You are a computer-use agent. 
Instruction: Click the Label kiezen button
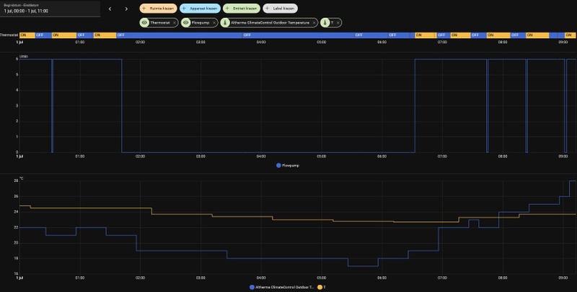click(281, 9)
